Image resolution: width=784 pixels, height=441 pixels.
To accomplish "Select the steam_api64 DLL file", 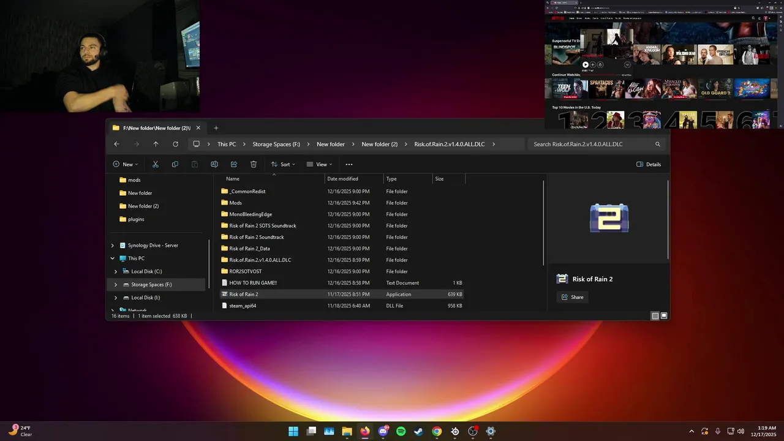I will tap(342, 306).
